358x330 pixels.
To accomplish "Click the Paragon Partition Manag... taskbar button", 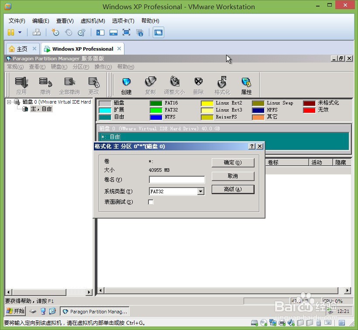I will [95, 312].
